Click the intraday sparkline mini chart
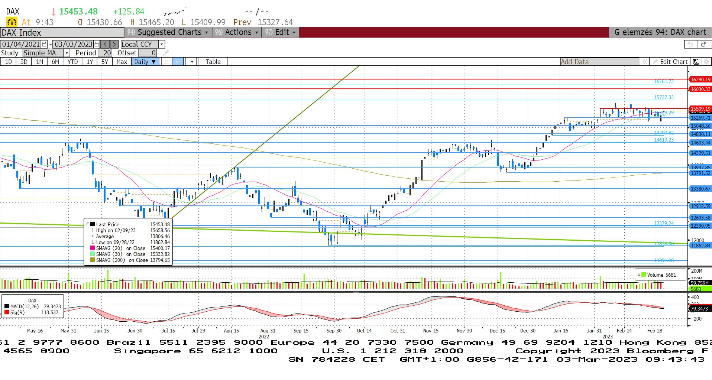The width and height of the screenshot is (712, 380). (x=175, y=11)
